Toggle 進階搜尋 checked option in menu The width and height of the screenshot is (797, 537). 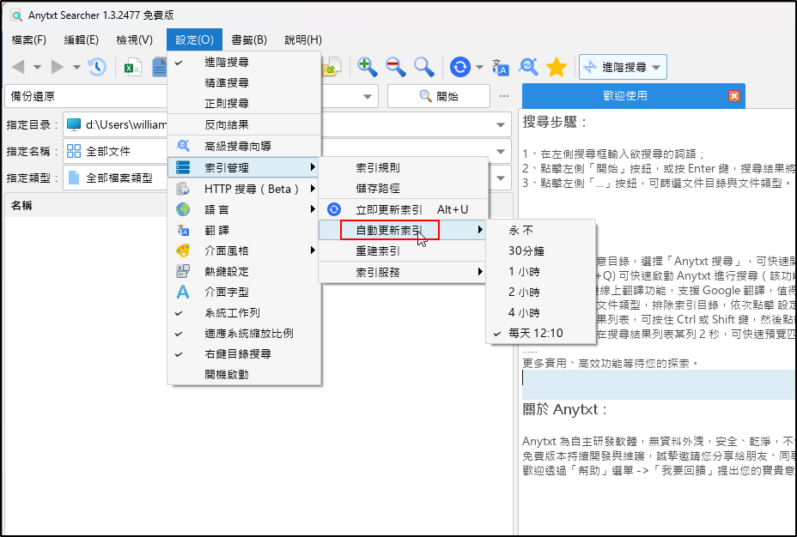(227, 63)
